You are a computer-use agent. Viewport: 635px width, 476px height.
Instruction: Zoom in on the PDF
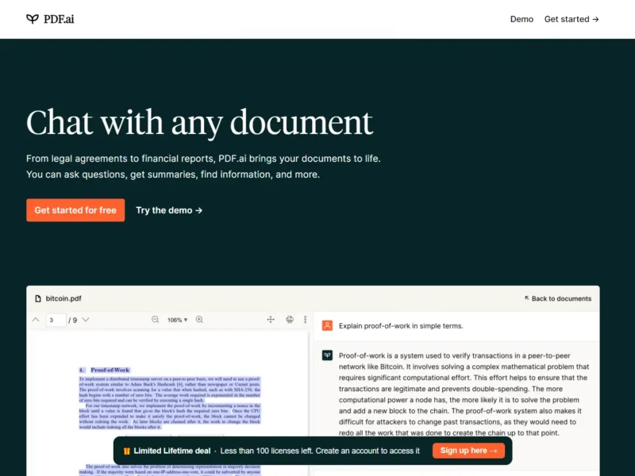pos(199,320)
